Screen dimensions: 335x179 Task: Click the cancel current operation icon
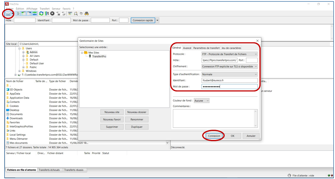[x=52, y=13]
